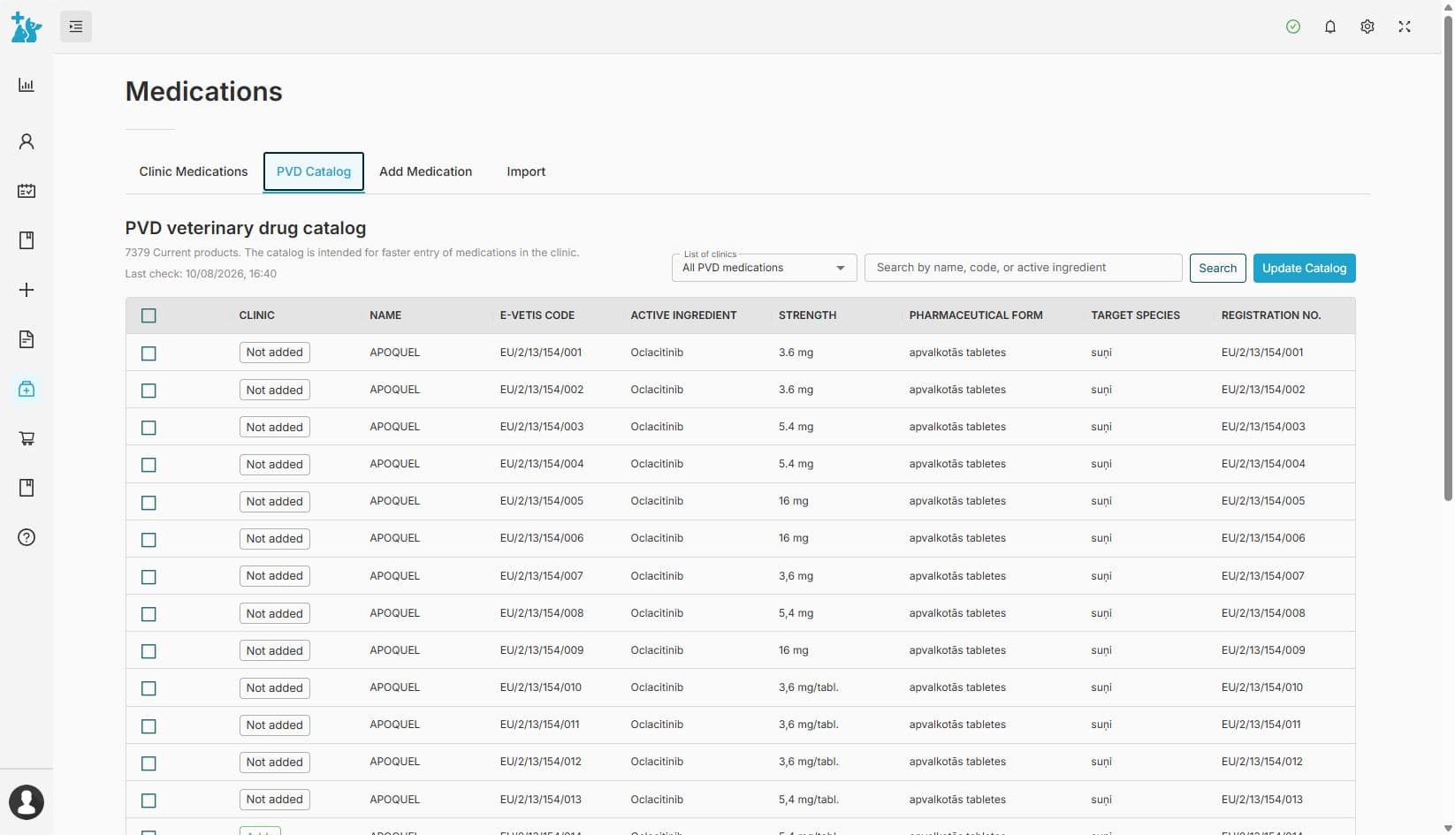Image resolution: width=1455 pixels, height=835 pixels.
Task: Open the upper bookmark book sidebar icon
Action: click(27, 240)
